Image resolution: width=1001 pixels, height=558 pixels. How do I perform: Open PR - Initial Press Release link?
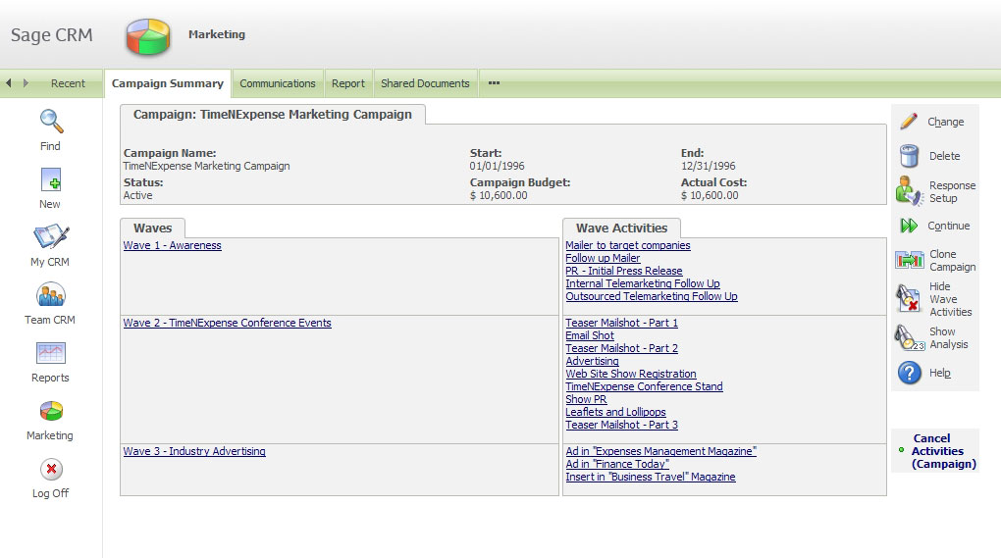[x=624, y=271]
